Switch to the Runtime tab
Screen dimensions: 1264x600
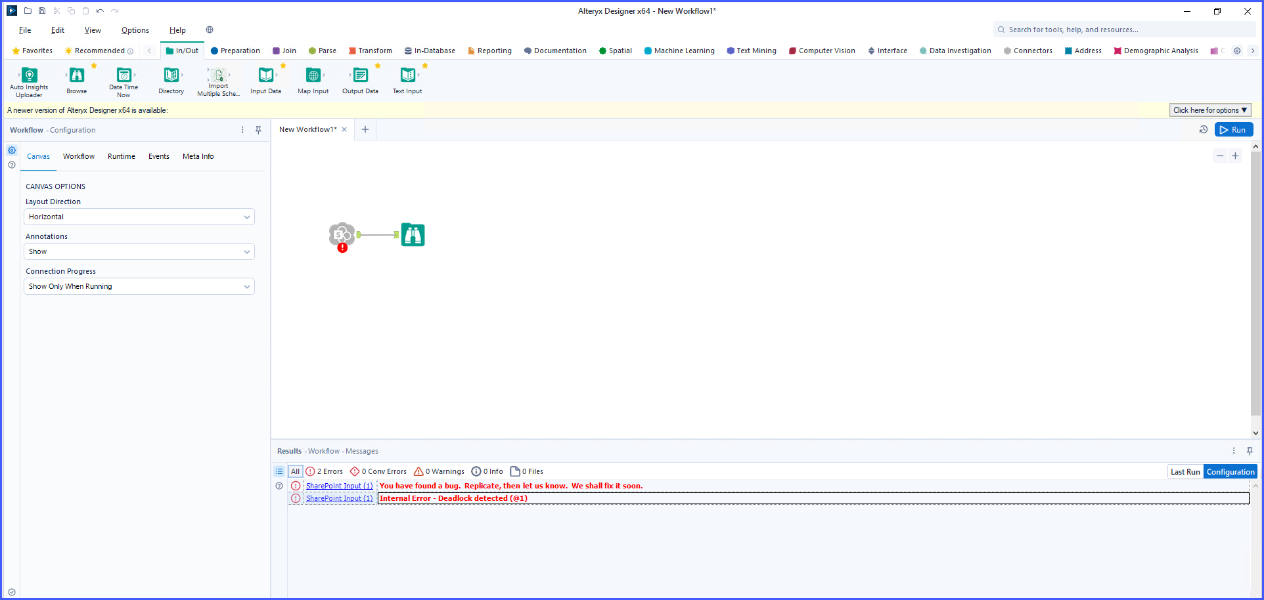122,156
